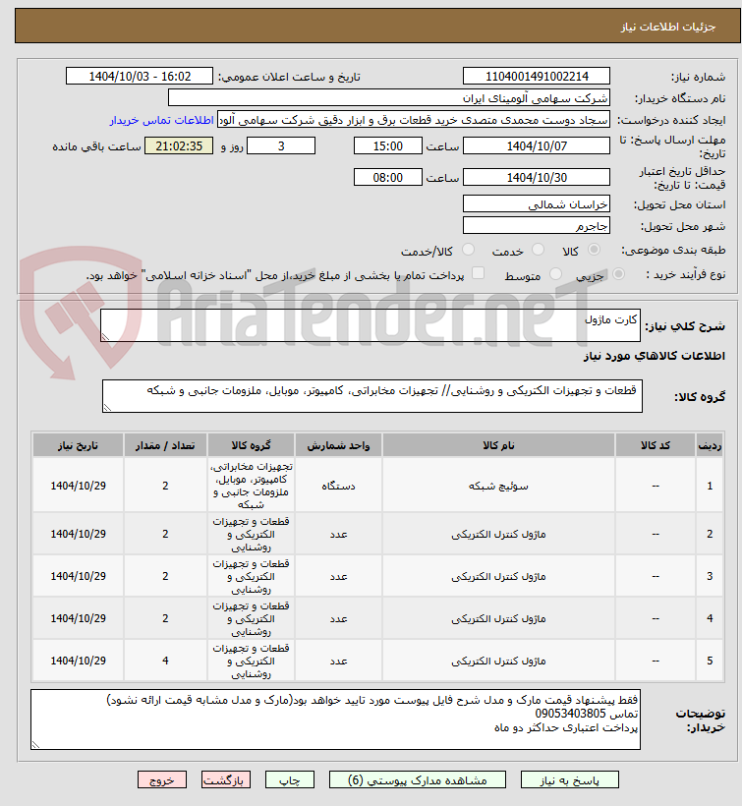Select the 'جزیی' purchase type radio
742x806 pixels.
tap(618, 274)
